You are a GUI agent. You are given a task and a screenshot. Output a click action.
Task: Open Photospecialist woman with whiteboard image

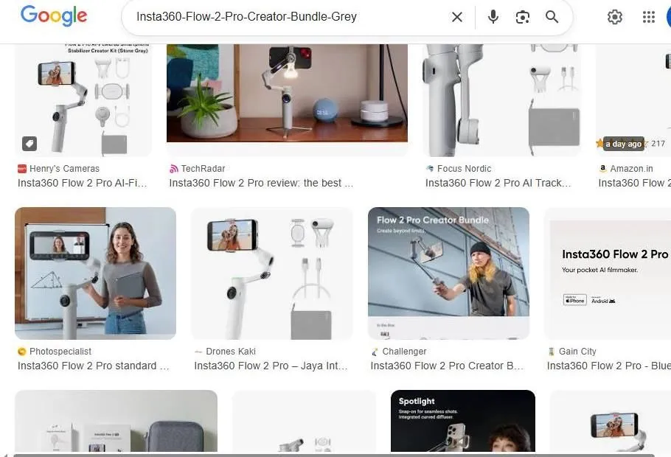(x=95, y=273)
